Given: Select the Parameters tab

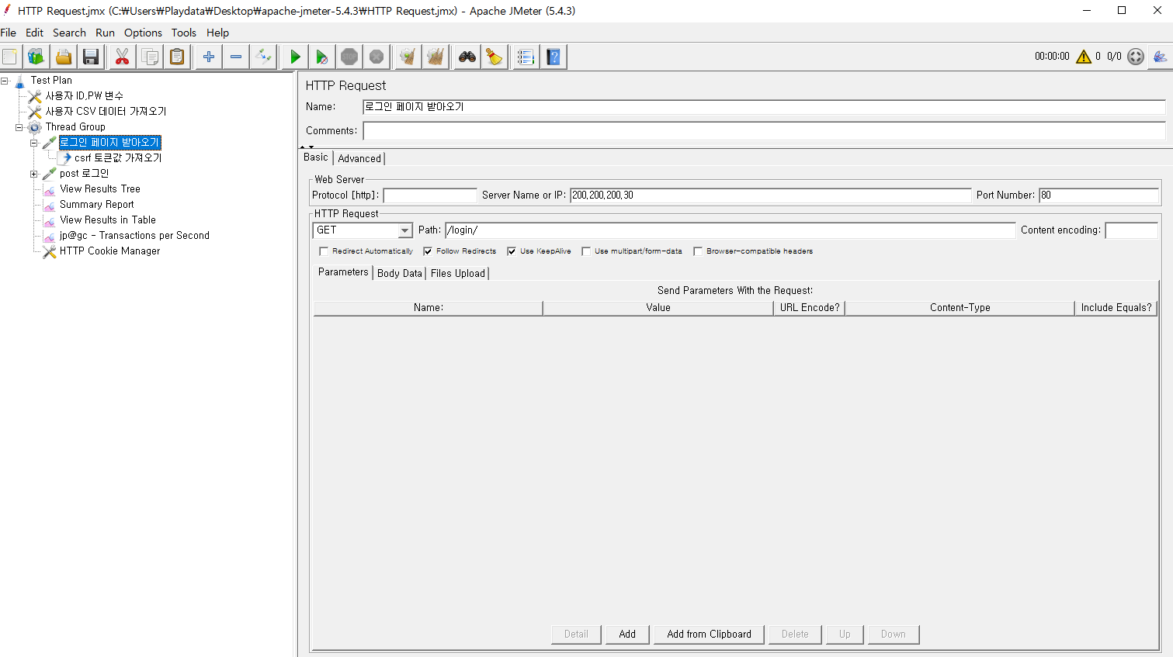Looking at the screenshot, I should (343, 272).
